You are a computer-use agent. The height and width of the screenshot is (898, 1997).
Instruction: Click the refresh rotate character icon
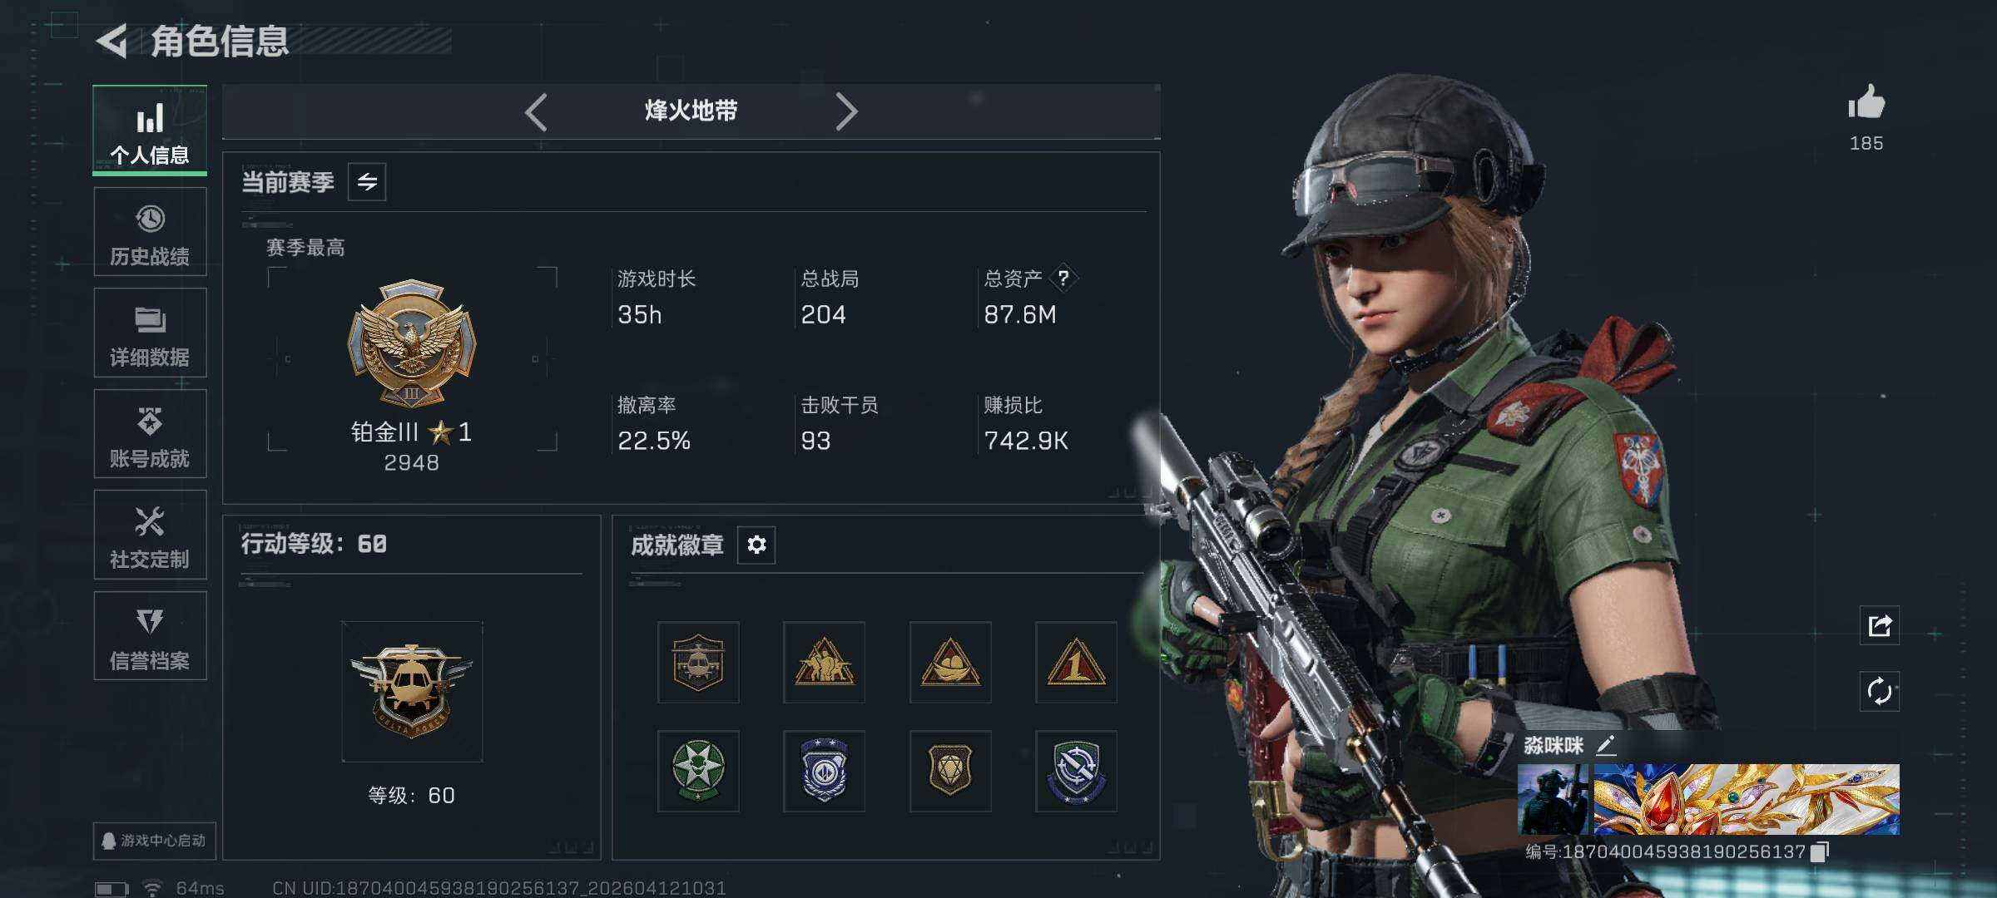tap(1880, 691)
